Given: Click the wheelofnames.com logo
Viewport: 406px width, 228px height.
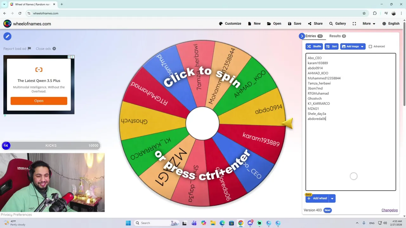Looking at the screenshot, I should (x=27, y=24).
